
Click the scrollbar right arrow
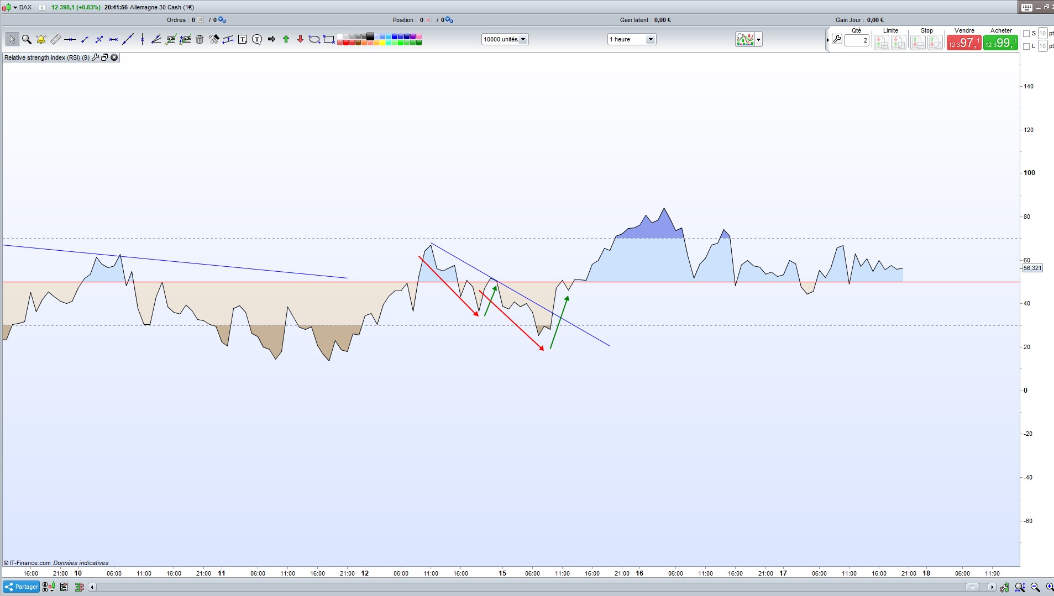point(992,587)
